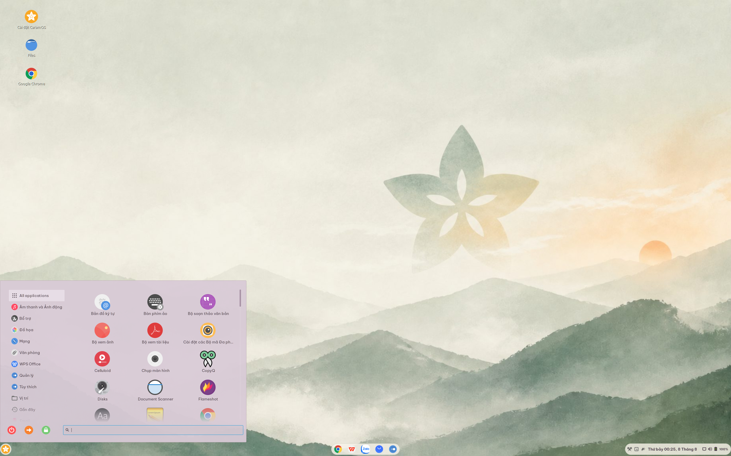
Task: Launch Bàn phím ảo virtual keyboard
Action: pos(155,305)
